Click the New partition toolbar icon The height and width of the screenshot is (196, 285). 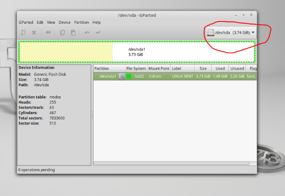tap(23, 33)
